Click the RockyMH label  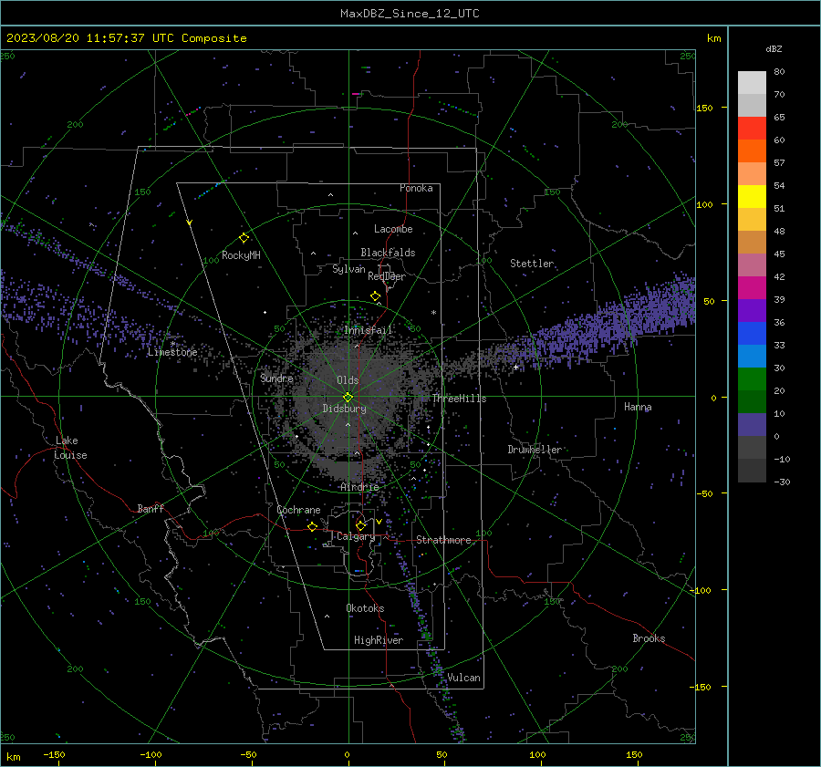click(x=241, y=255)
